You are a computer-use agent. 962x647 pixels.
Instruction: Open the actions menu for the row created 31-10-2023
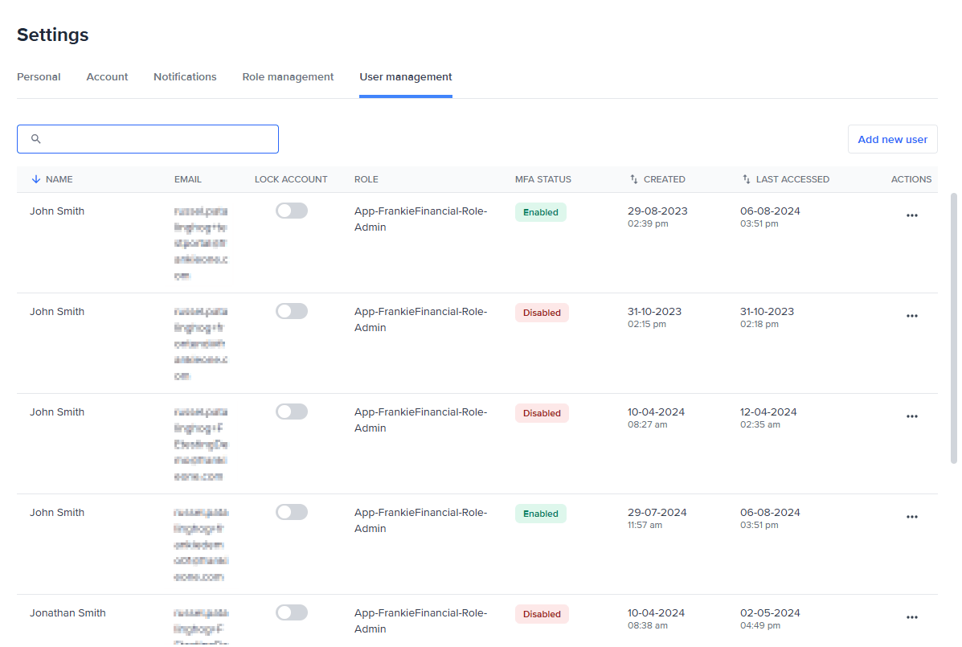[x=911, y=316]
